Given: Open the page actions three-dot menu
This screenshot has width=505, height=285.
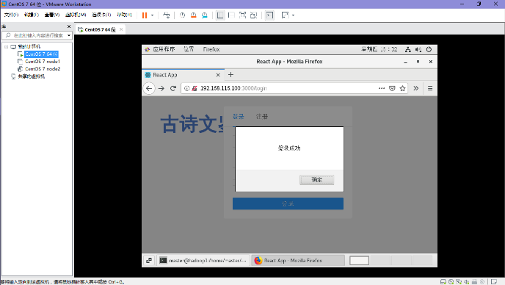Looking at the screenshot, I should click(382, 88).
